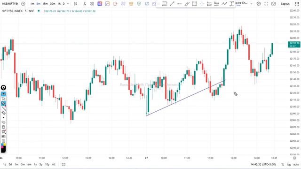Select the trend line drawing tool
The image size is (301, 169).
tap(172, 4)
